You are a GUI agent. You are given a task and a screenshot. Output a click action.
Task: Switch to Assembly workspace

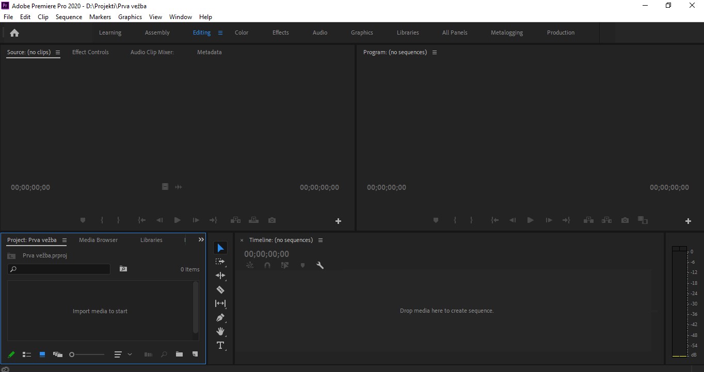click(x=157, y=33)
